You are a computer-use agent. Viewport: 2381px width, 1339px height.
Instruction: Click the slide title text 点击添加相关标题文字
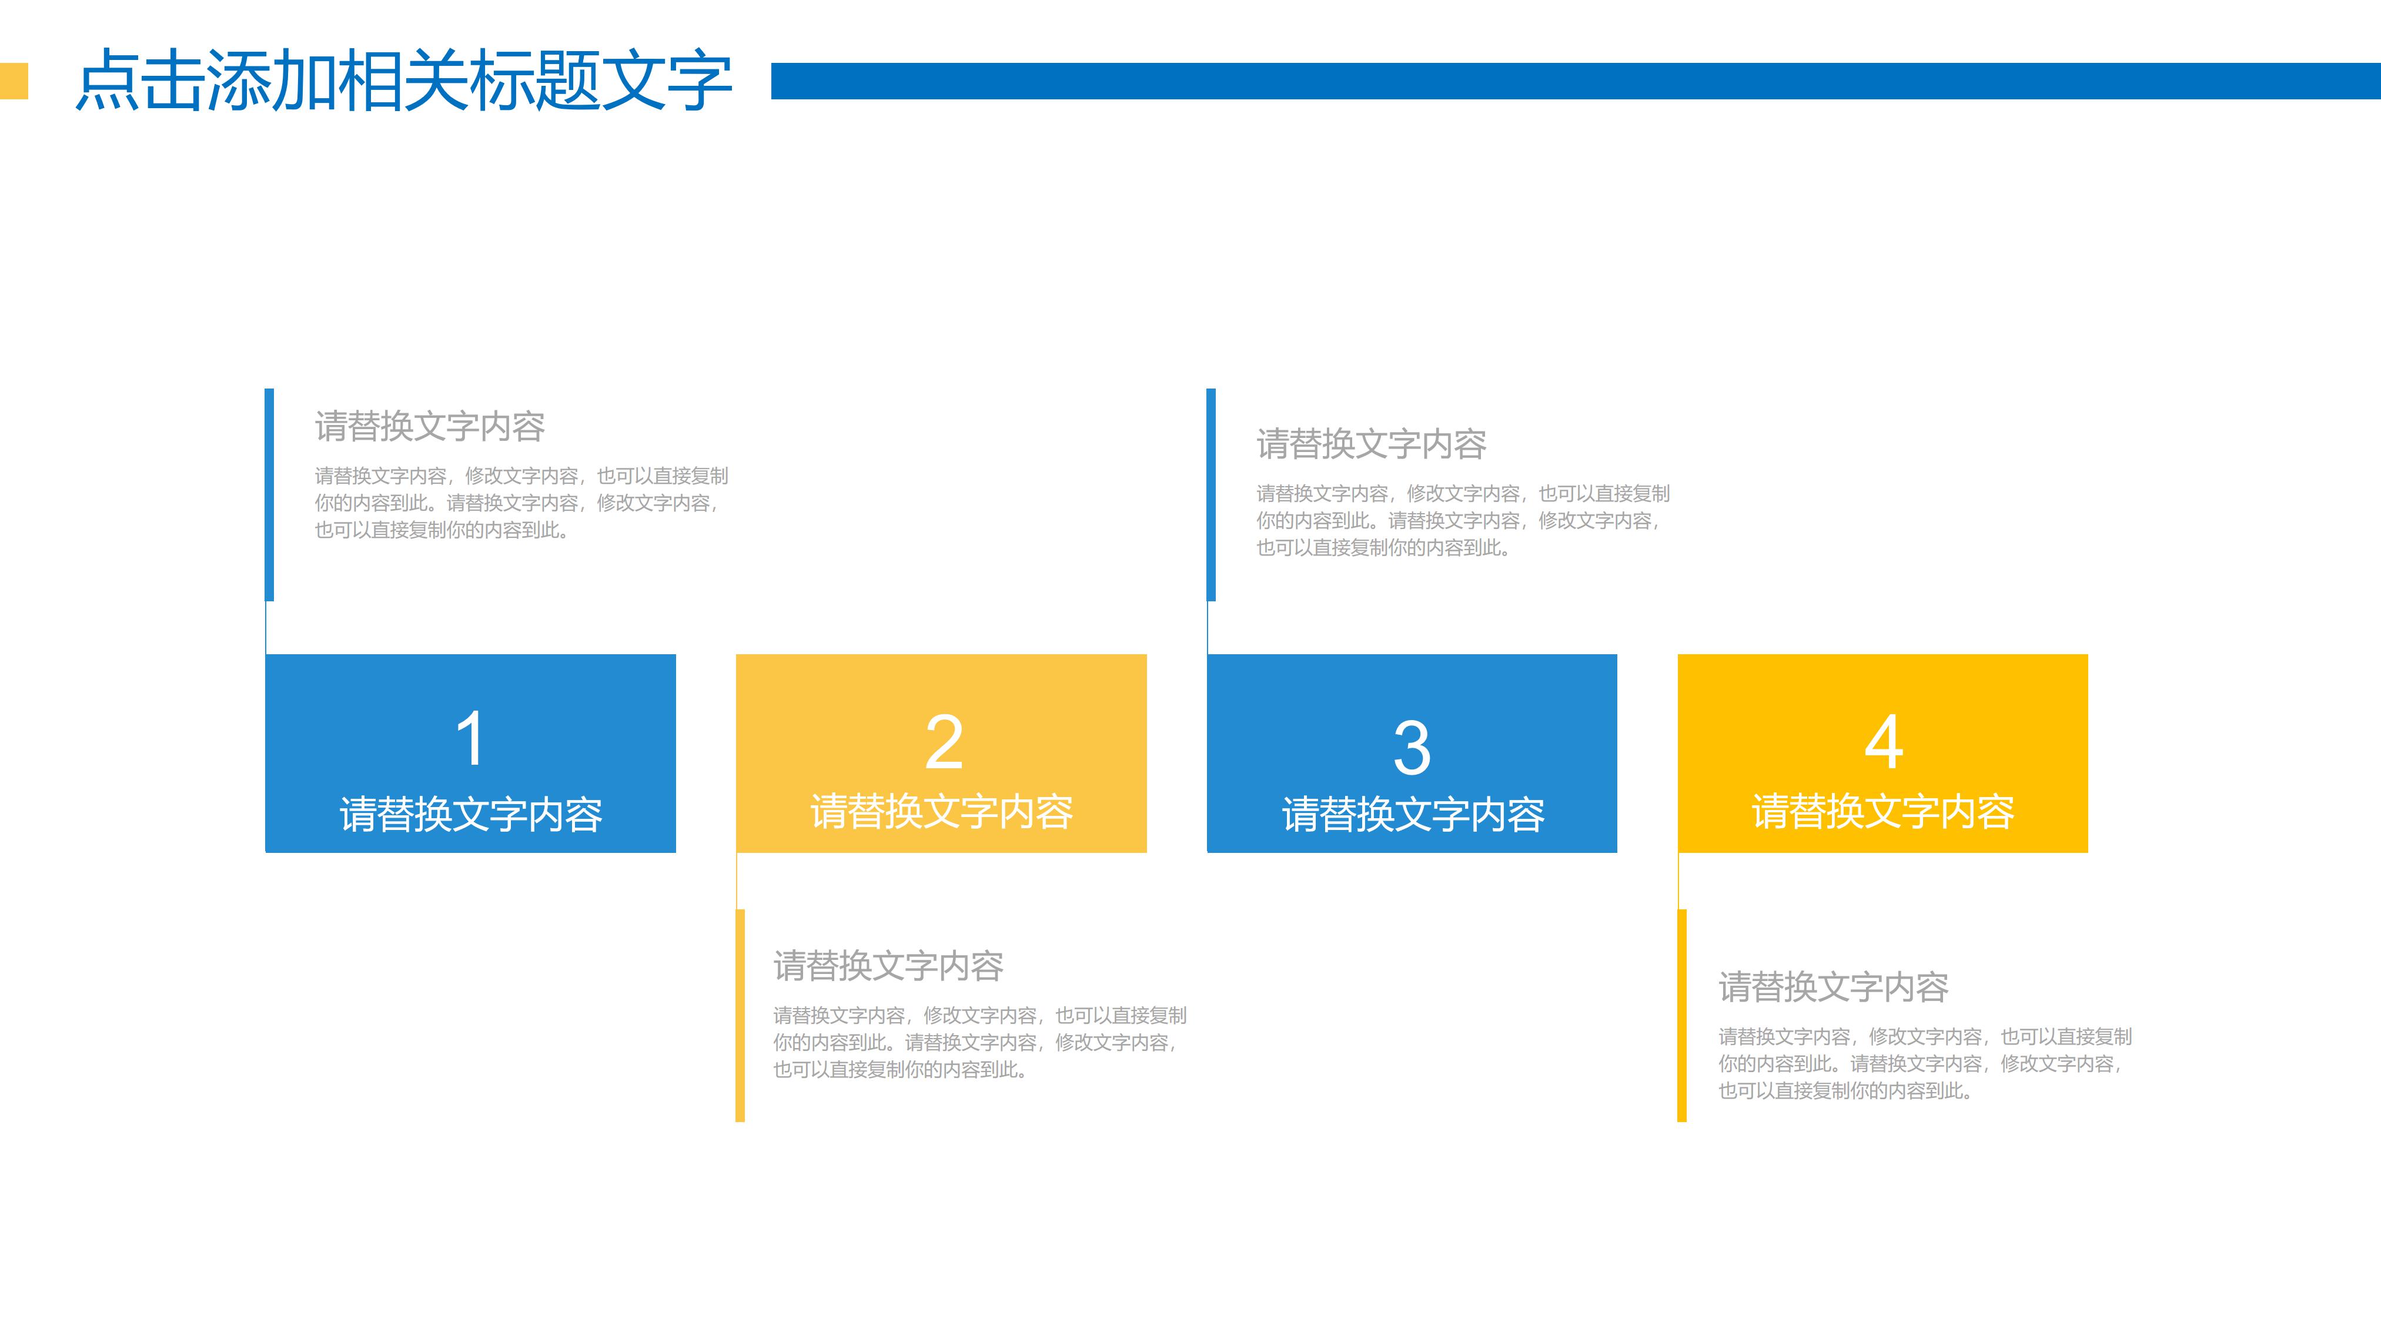pos(404,81)
